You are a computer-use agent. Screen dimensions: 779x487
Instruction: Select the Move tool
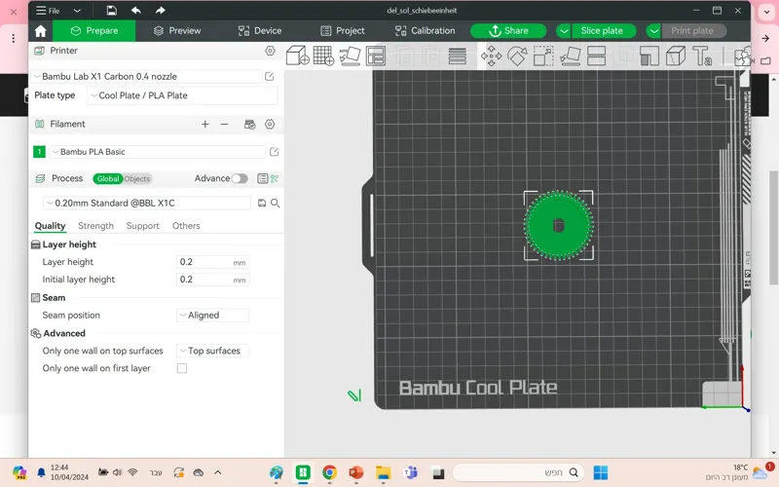pyautogui.click(x=491, y=56)
